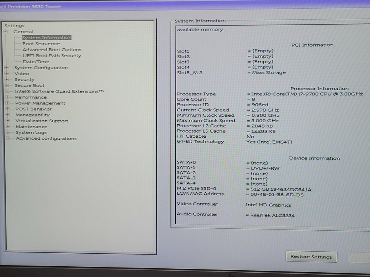Click the 64-Bit Technology value
The image size is (370, 277).
tap(269, 142)
